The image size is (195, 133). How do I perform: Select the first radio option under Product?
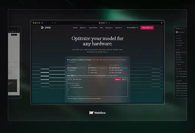point(68,68)
